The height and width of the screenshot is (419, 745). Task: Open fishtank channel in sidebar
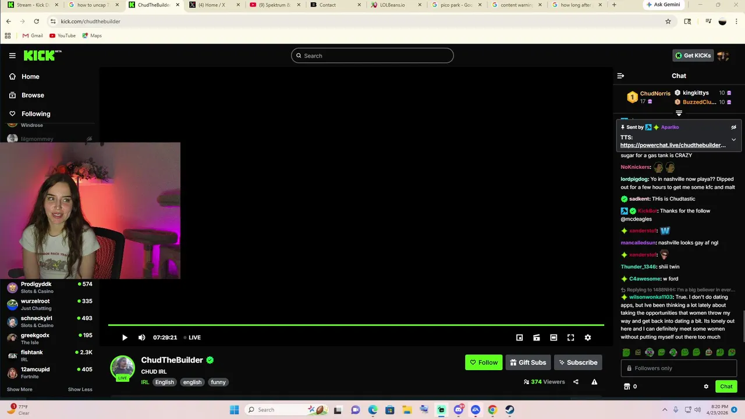[49, 355]
